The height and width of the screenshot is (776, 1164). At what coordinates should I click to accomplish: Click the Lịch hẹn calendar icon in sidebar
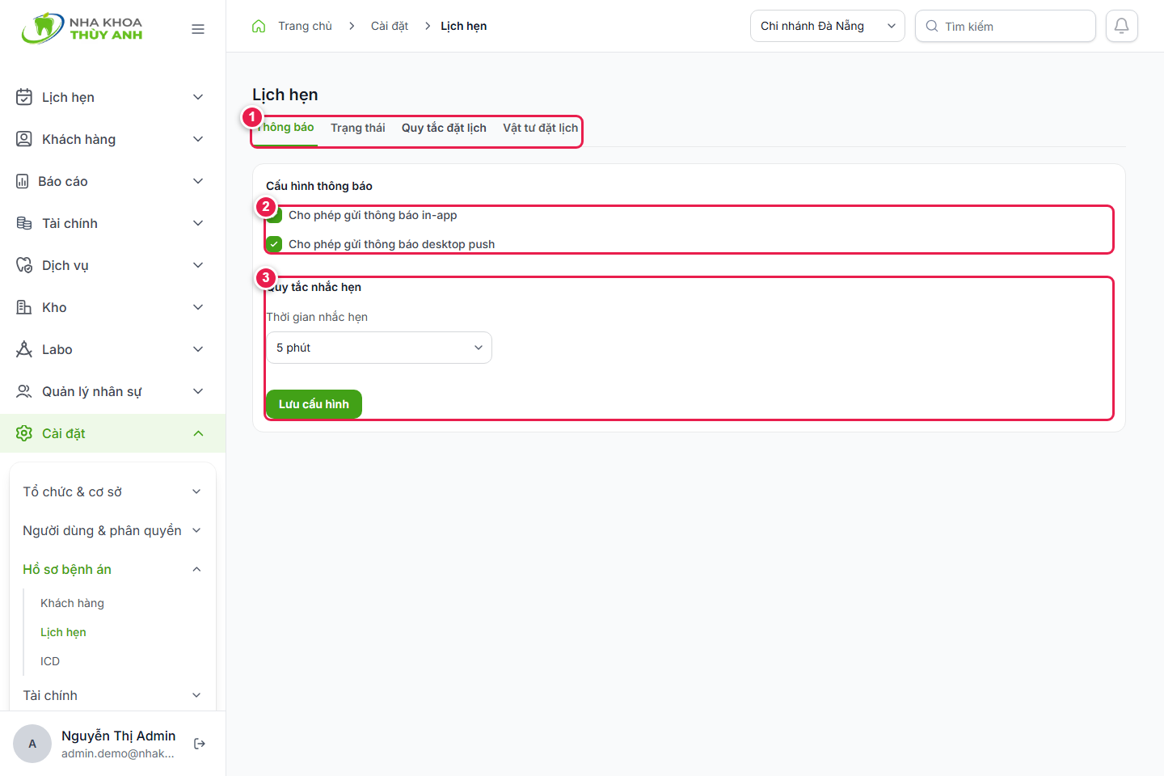(24, 97)
